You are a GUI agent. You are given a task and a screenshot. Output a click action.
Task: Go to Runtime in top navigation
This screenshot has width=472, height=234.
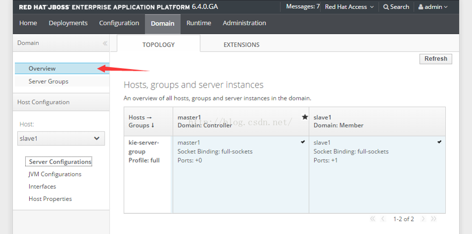coord(199,23)
